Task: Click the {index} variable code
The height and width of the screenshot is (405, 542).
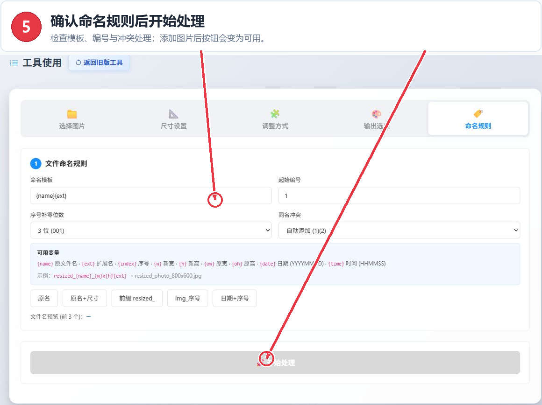Action: [x=127, y=264]
